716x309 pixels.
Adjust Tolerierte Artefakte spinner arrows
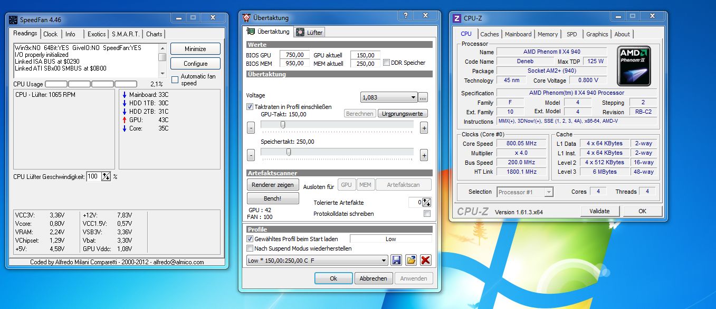point(427,202)
